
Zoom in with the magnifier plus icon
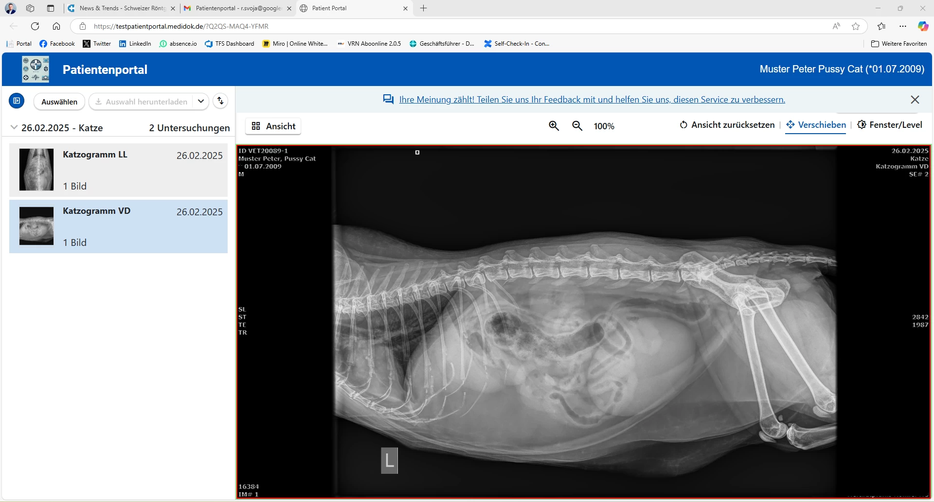554,126
